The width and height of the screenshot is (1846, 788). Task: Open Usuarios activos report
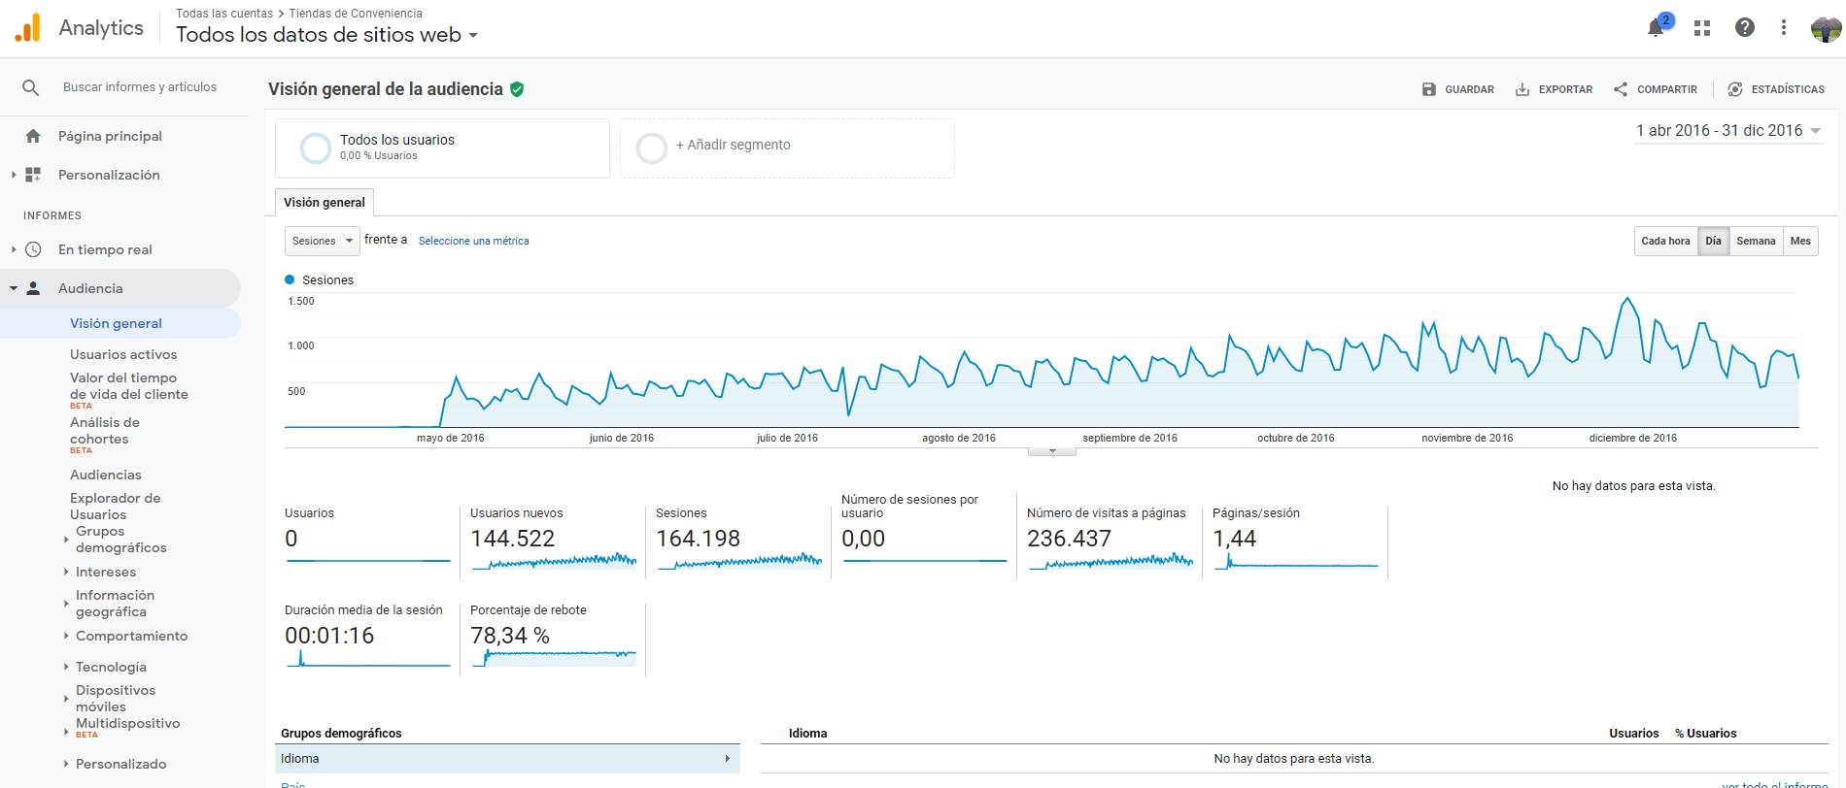pos(123,354)
